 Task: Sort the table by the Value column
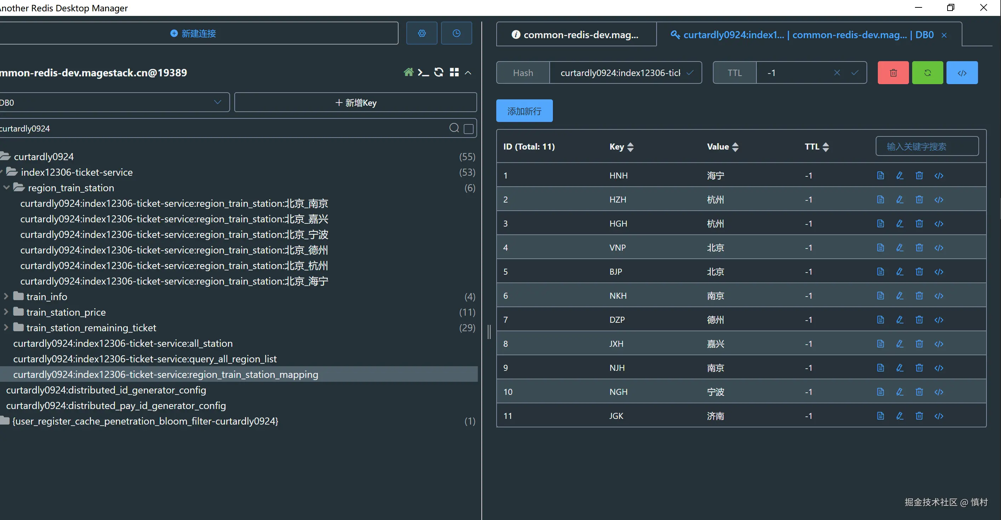point(735,147)
